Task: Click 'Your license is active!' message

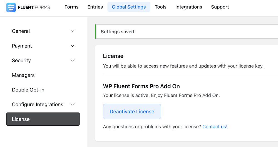Action: pyautogui.click(x=161, y=95)
